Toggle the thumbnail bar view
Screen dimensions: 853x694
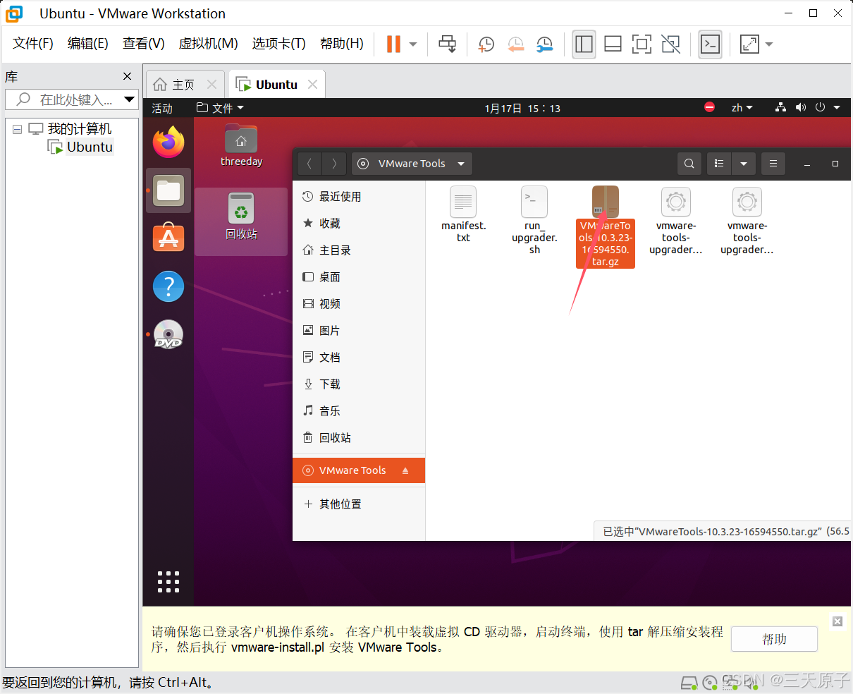point(613,44)
